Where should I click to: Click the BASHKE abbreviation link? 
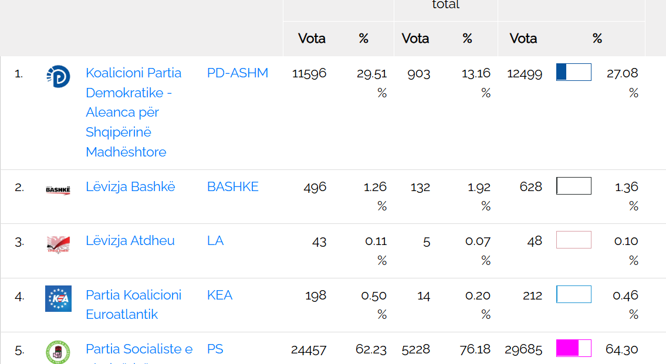(x=233, y=187)
